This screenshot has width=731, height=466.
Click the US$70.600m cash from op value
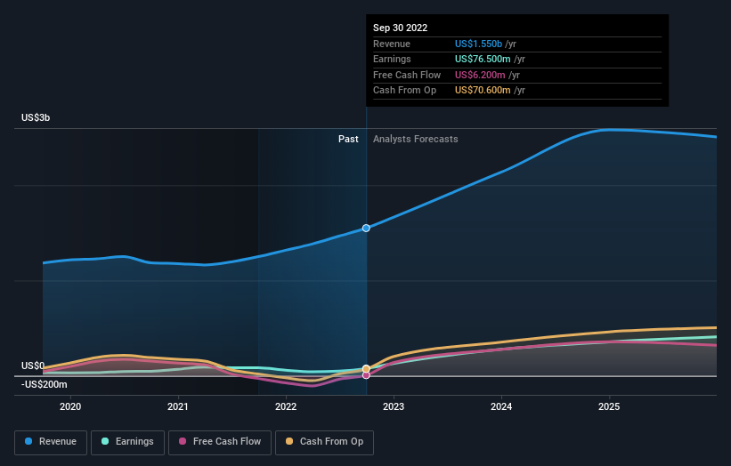click(x=483, y=91)
